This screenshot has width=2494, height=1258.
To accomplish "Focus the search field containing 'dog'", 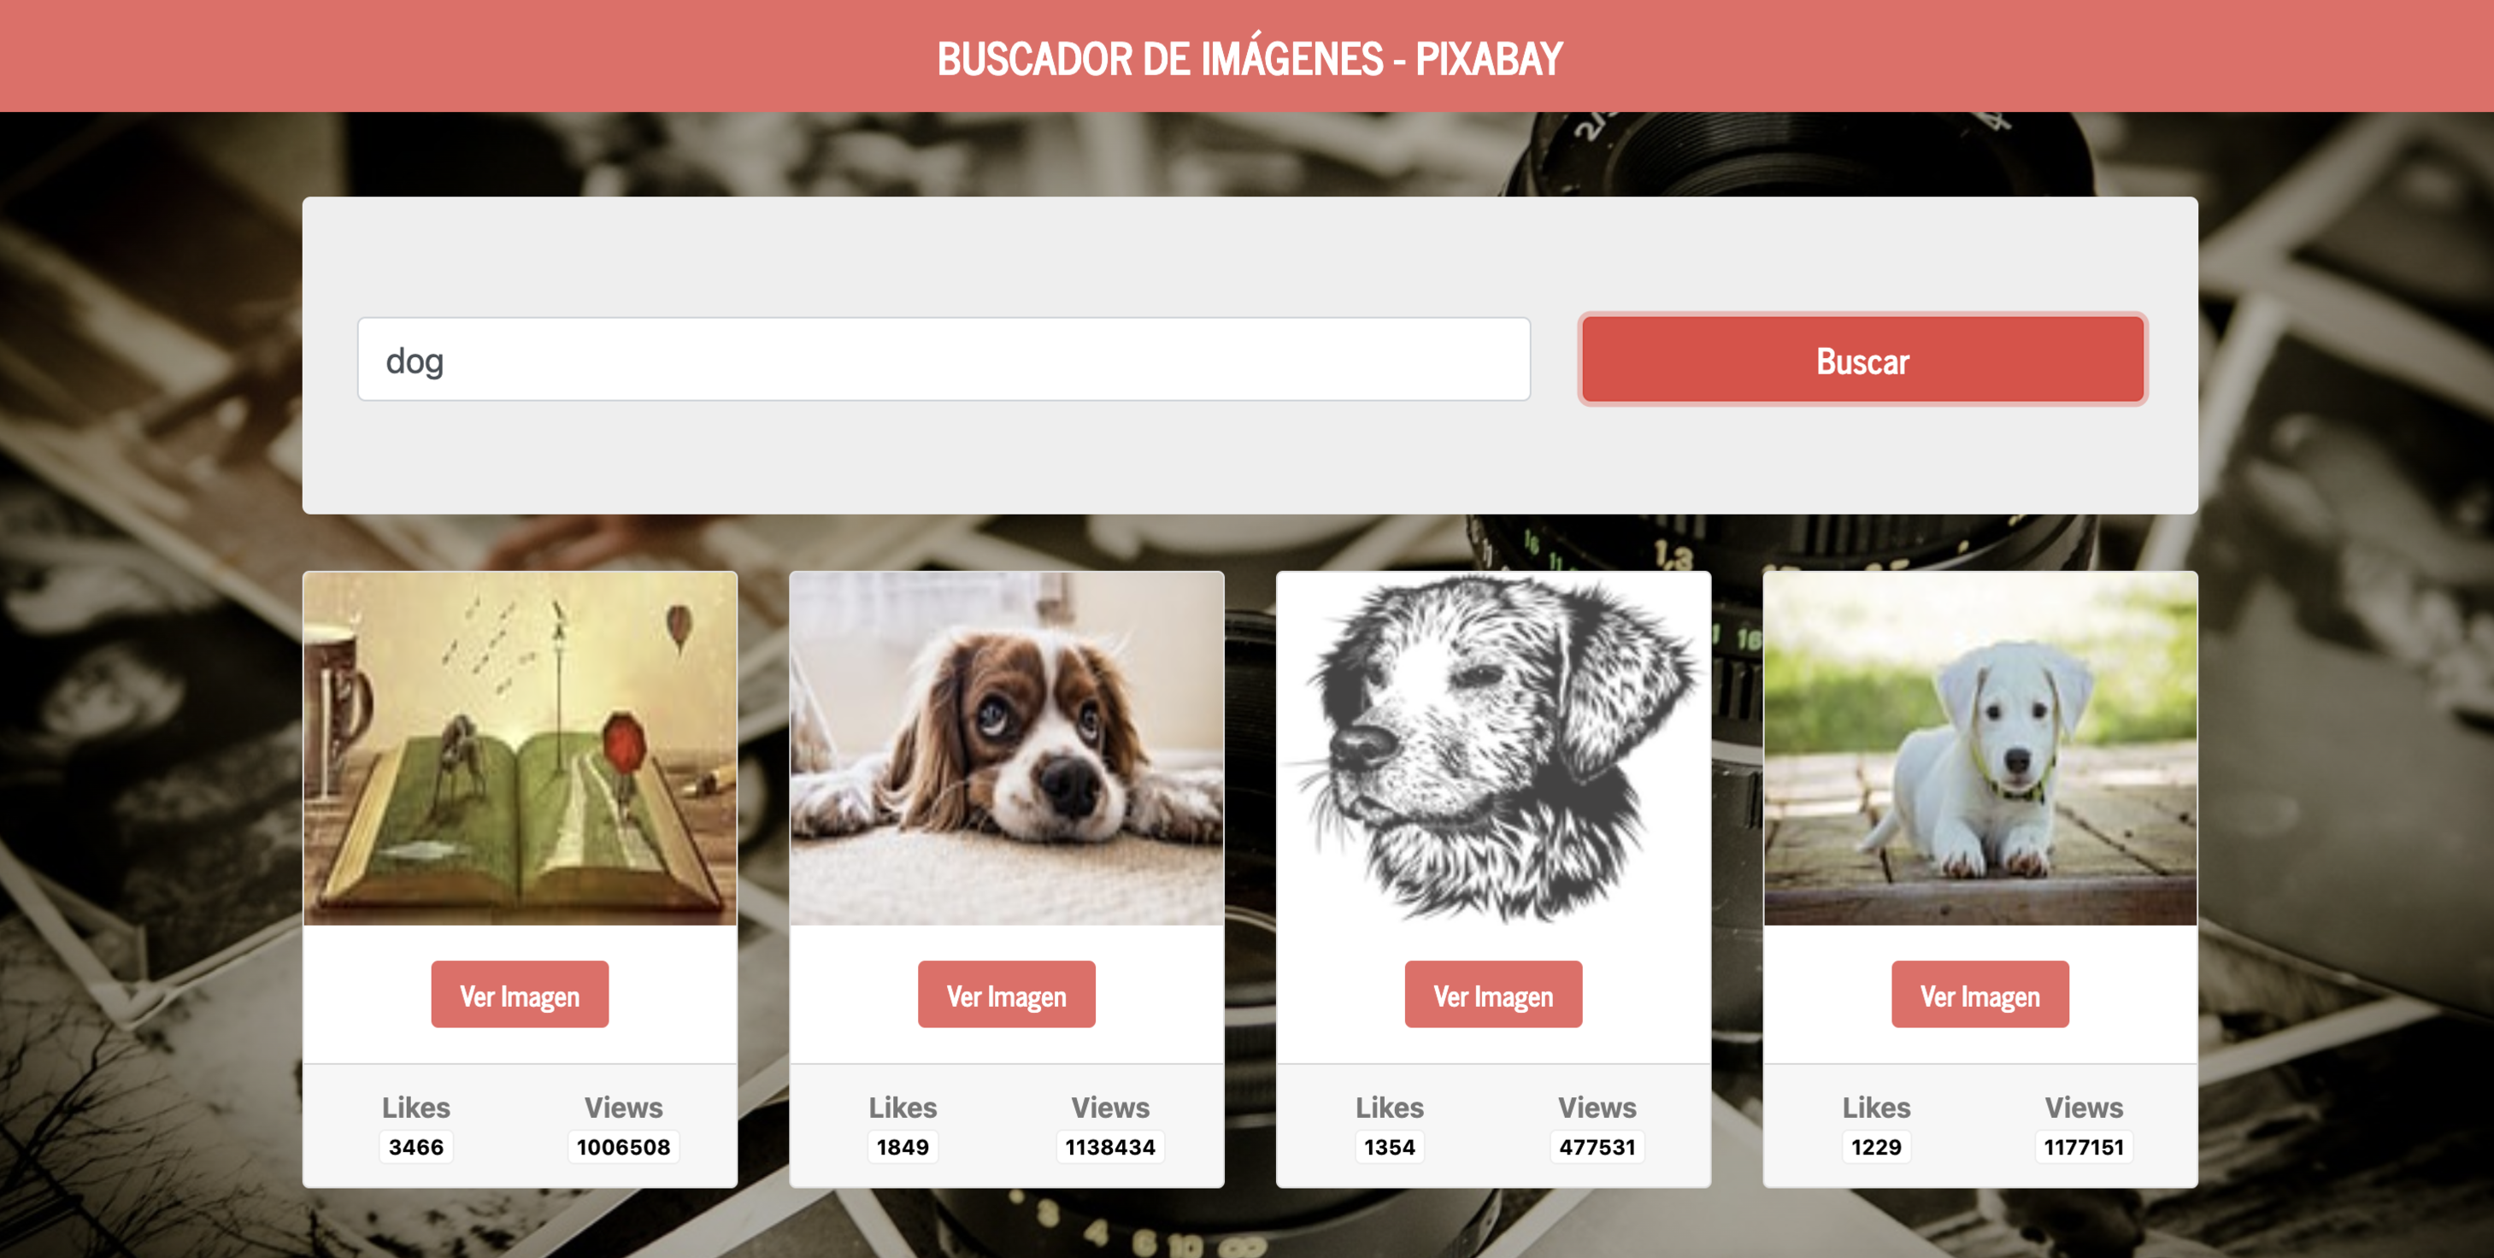I will [x=943, y=359].
